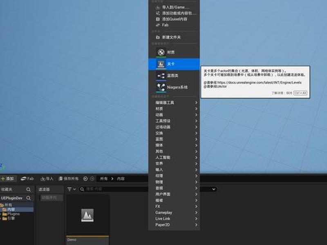Expand the 编辑器工具 submenu
The image size is (327, 245).
(174, 103)
